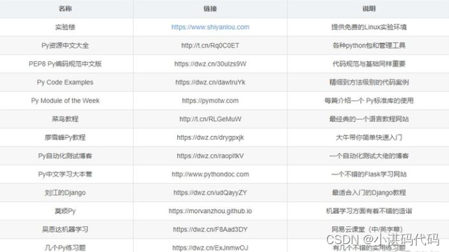
Task: Select the https://pymotw.com cell
Action: click(210, 100)
